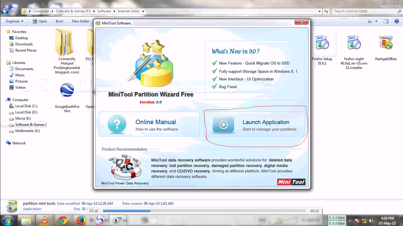Click the network speed meter in taskbar

click(337, 221)
